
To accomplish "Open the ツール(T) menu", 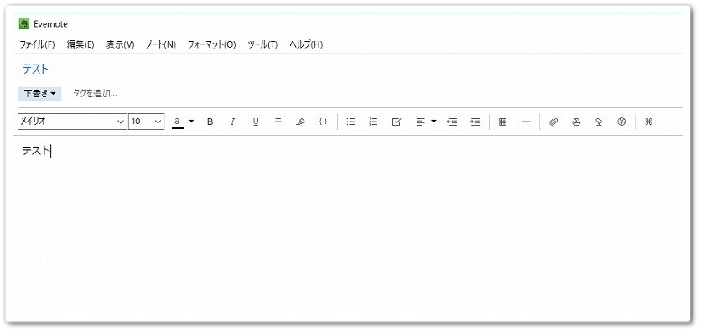I will (262, 44).
